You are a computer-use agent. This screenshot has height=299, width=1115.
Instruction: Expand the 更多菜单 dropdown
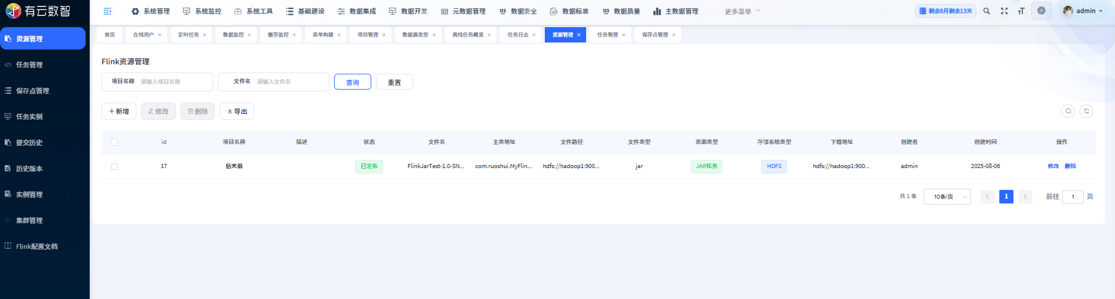(x=742, y=11)
